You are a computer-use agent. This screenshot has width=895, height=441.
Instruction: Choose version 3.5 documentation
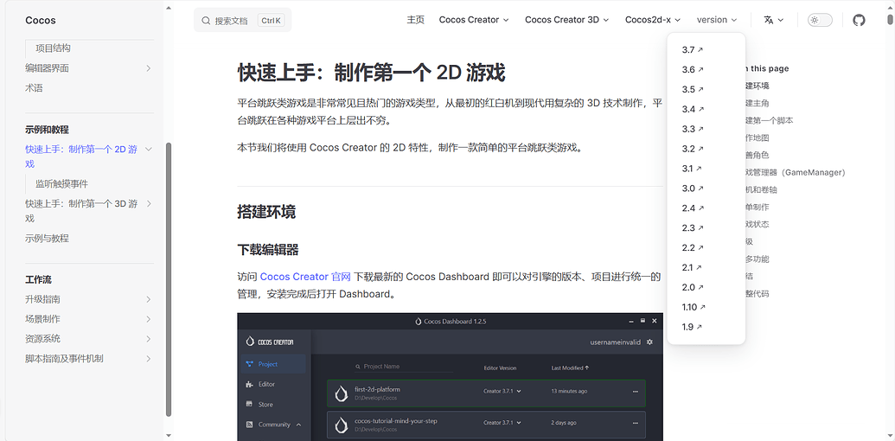pyautogui.click(x=693, y=90)
